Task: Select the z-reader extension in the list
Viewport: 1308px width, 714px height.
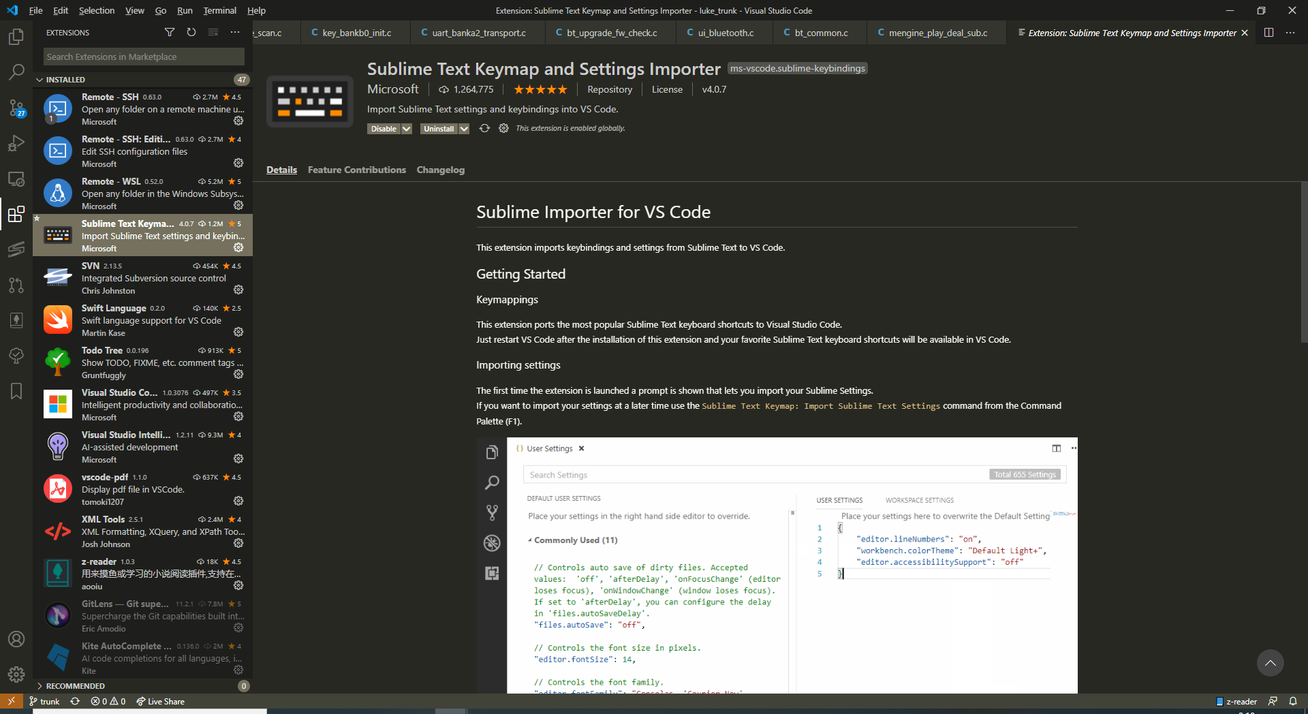Action: click(x=142, y=573)
